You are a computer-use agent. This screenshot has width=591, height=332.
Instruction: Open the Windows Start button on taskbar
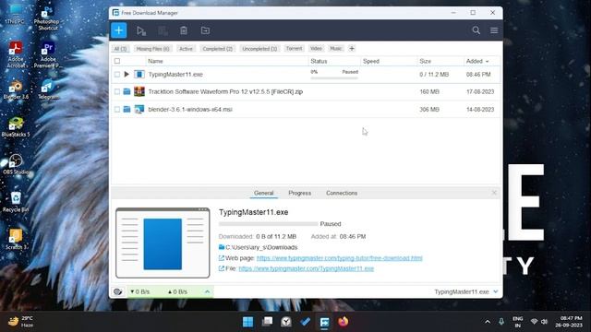click(x=248, y=322)
